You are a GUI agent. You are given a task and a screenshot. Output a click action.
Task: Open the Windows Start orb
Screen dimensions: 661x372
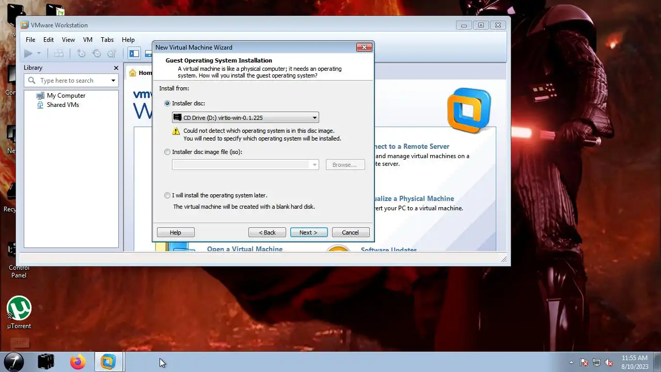(x=13, y=362)
